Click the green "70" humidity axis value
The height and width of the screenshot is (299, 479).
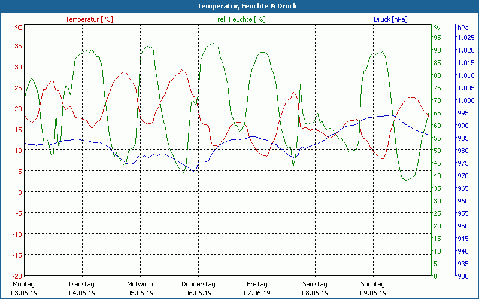pyautogui.click(x=438, y=100)
